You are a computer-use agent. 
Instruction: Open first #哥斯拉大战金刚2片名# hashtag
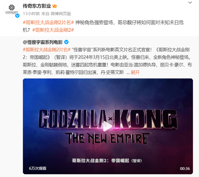pyautogui.click(x=48, y=22)
